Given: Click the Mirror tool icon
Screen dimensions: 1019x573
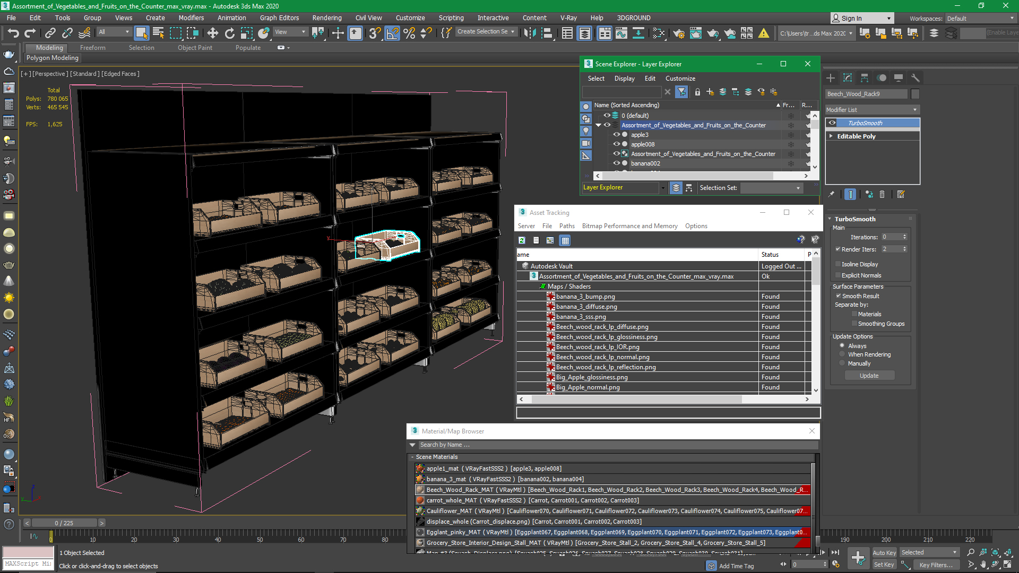Looking at the screenshot, I should [x=530, y=33].
